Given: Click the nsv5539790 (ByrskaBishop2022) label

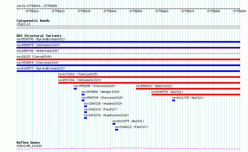Looking at the screenshot, I should coord(41,39).
